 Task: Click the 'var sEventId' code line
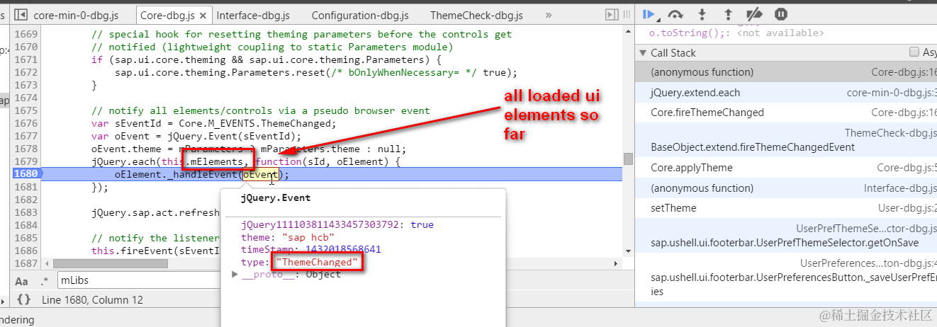213,123
